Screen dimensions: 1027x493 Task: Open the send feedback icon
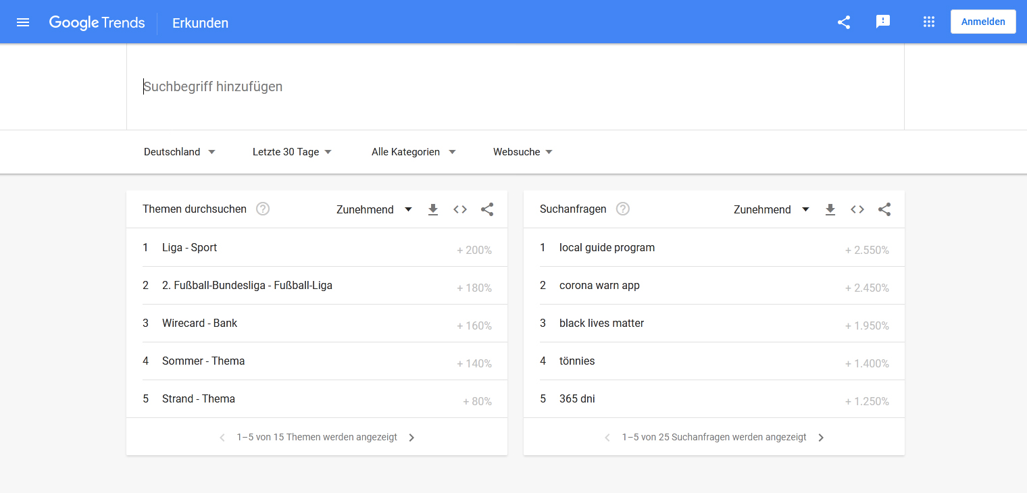(883, 22)
